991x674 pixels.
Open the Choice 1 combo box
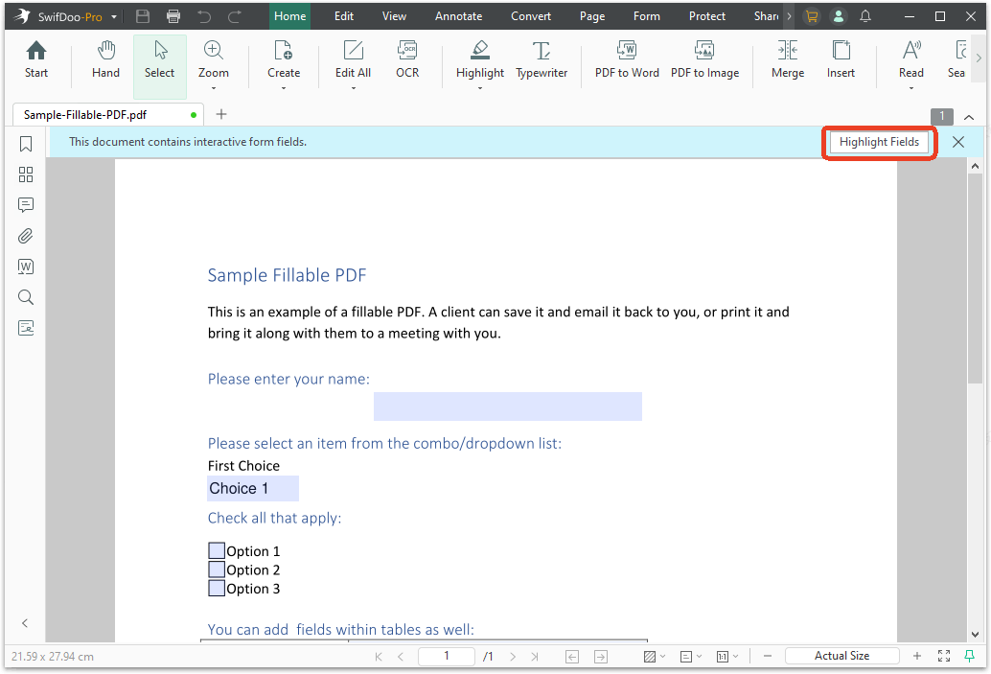coord(253,488)
